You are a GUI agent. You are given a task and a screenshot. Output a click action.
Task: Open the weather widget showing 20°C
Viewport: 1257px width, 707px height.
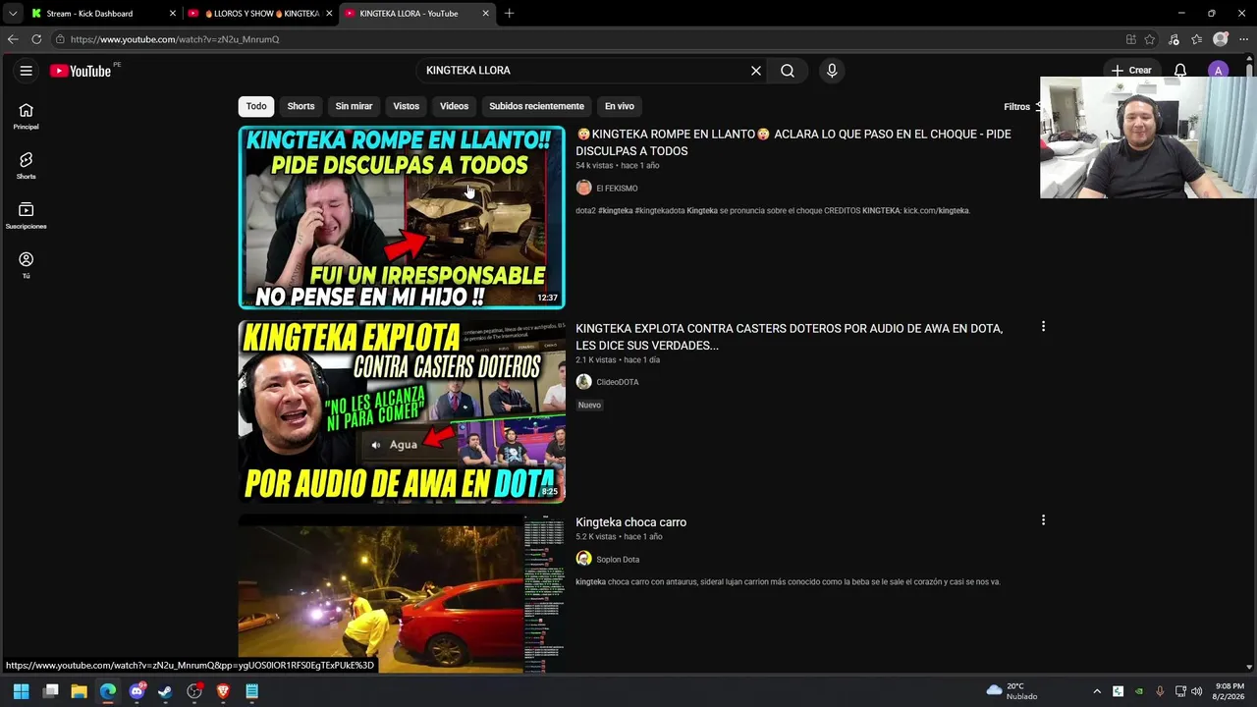[1011, 691]
